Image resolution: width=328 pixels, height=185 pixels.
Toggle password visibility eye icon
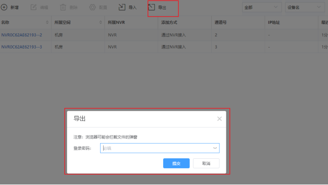click(x=215, y=148)
